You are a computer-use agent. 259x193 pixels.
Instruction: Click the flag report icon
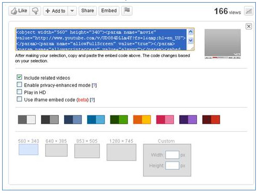point(127,10)
